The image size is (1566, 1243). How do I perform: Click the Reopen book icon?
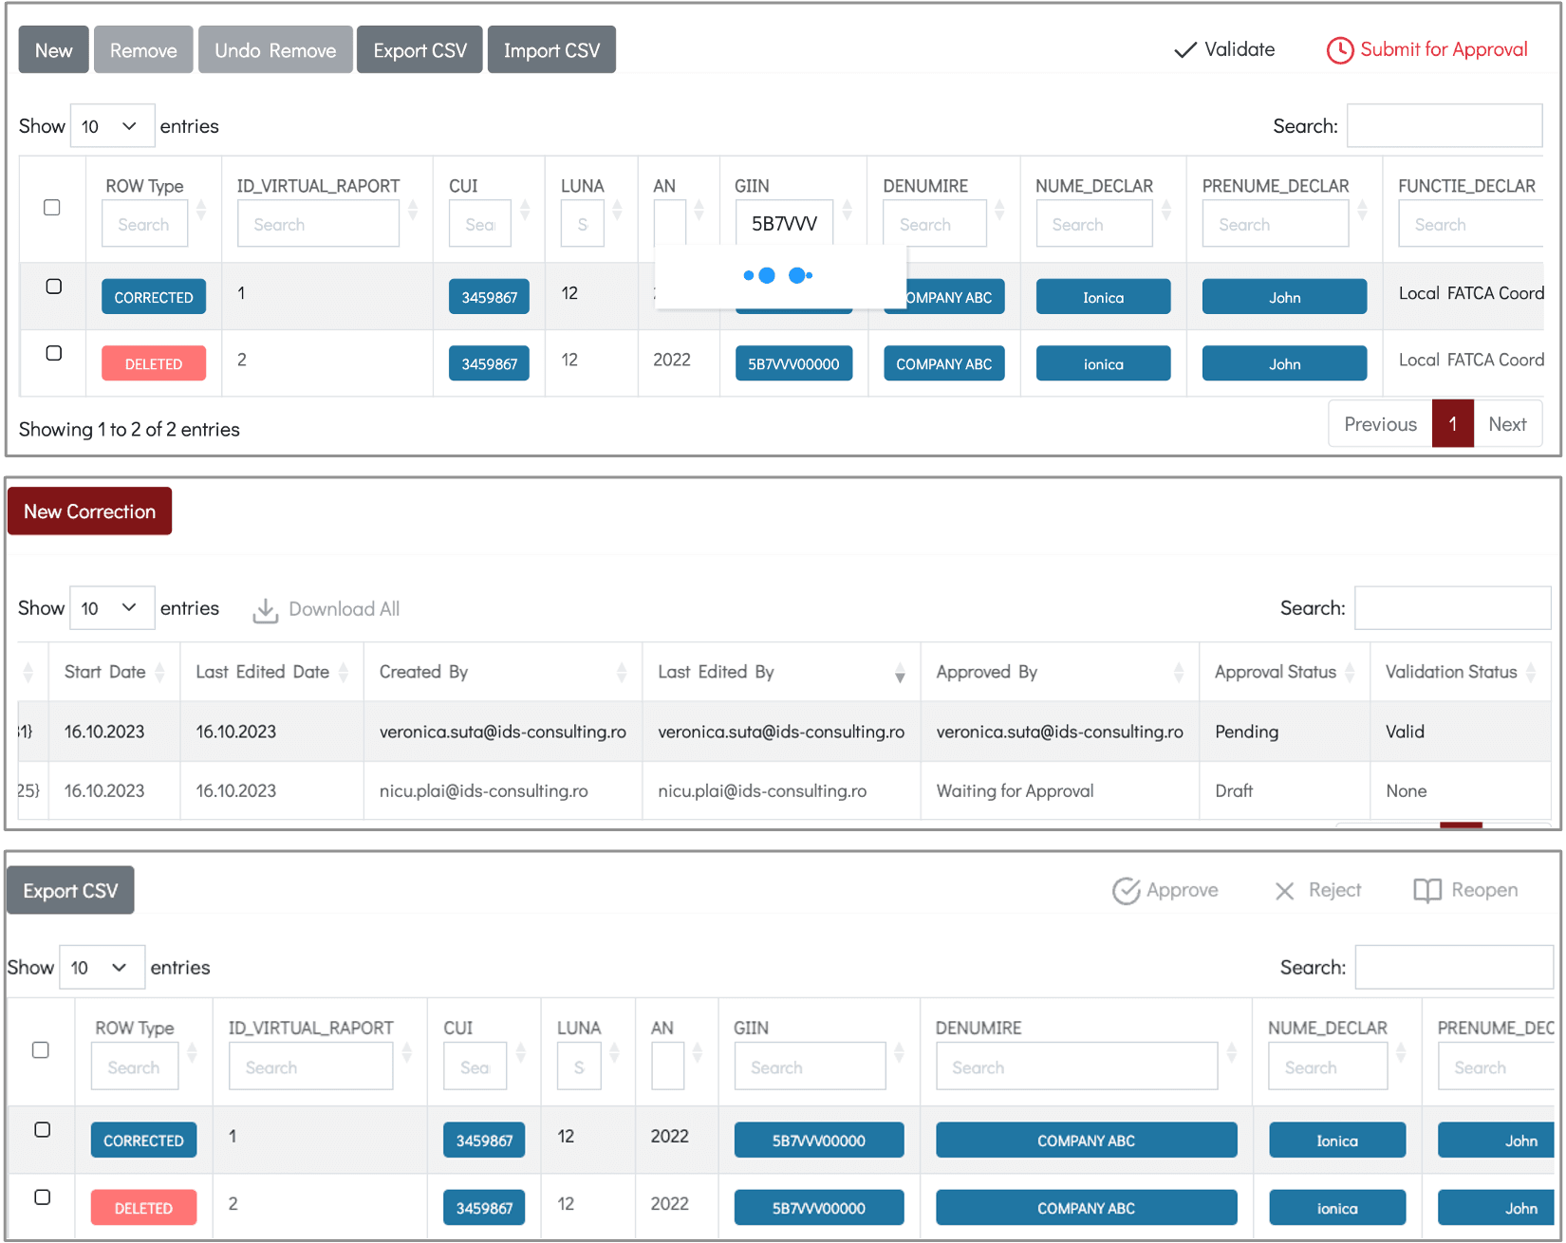[x=1427, y=890]
